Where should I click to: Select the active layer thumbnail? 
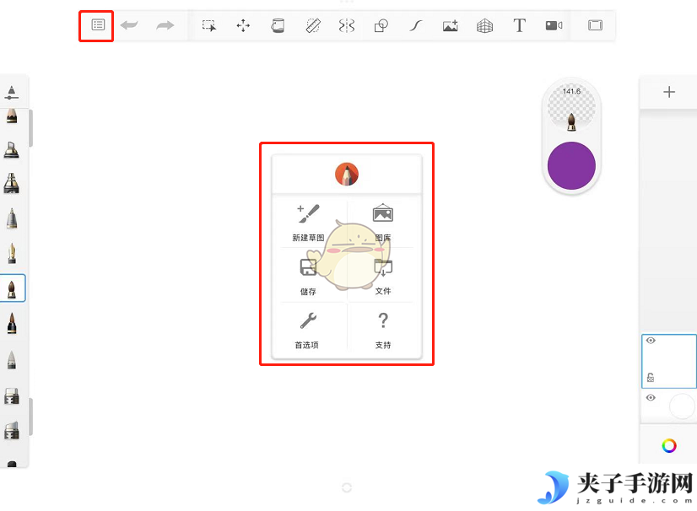click(669, 361)
